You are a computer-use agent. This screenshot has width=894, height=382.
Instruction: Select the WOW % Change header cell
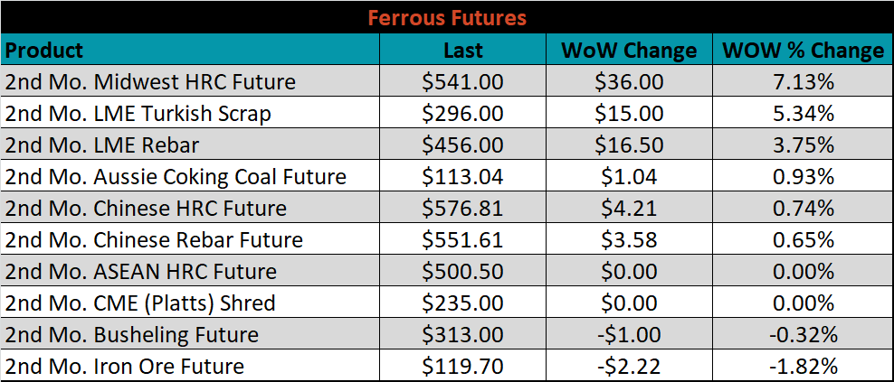803,50
